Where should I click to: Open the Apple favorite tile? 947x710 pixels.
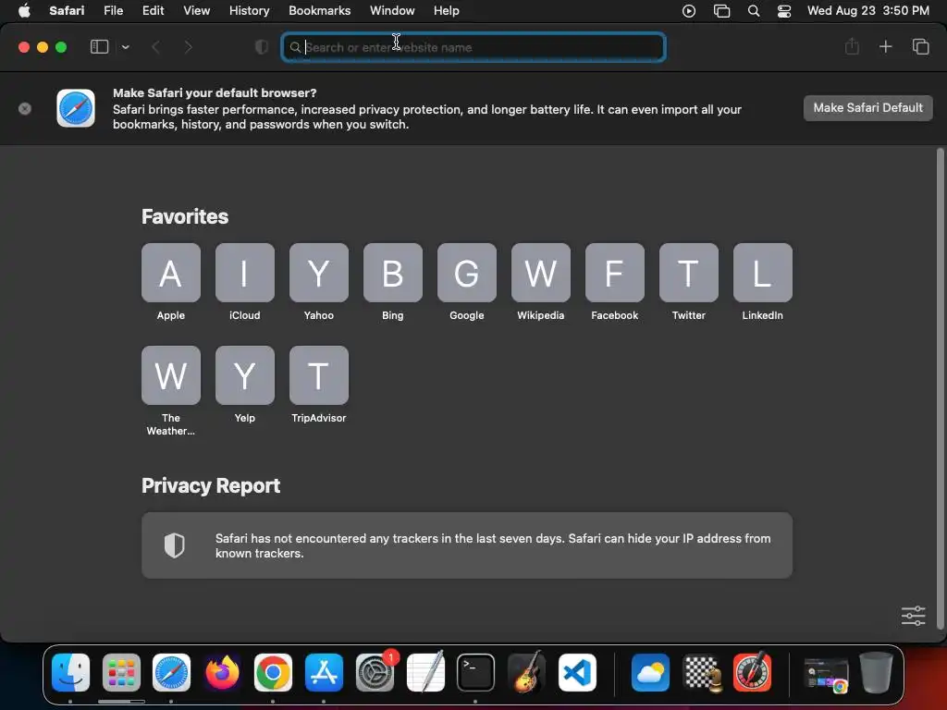(171, 273)
